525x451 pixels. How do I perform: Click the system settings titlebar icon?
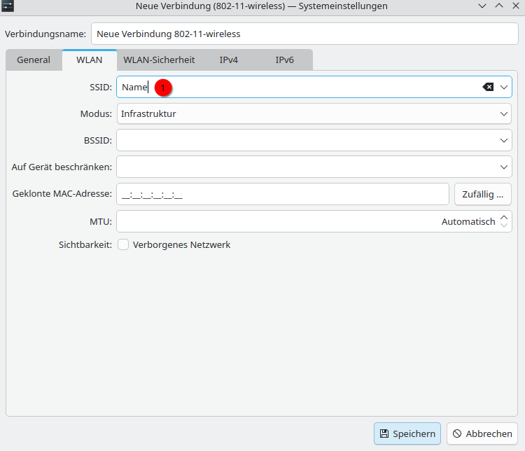[8, 6]
